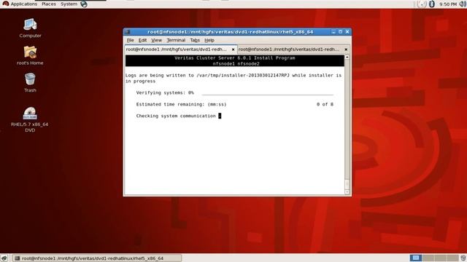Open the terminal Edit menu
This screenshot has width=467, height=262.
pyautogui.click(x=142, y=40)
